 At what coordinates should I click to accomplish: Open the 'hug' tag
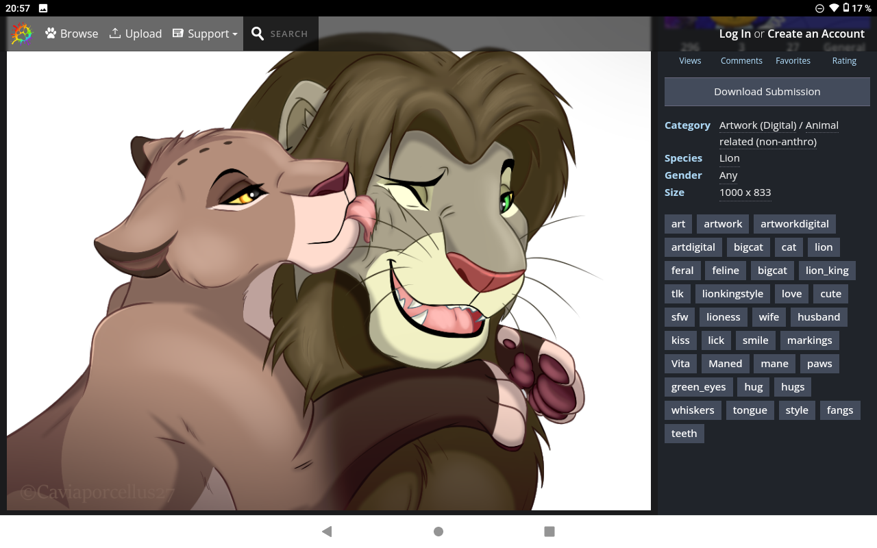pyautogui.click(x=754, y=387)
